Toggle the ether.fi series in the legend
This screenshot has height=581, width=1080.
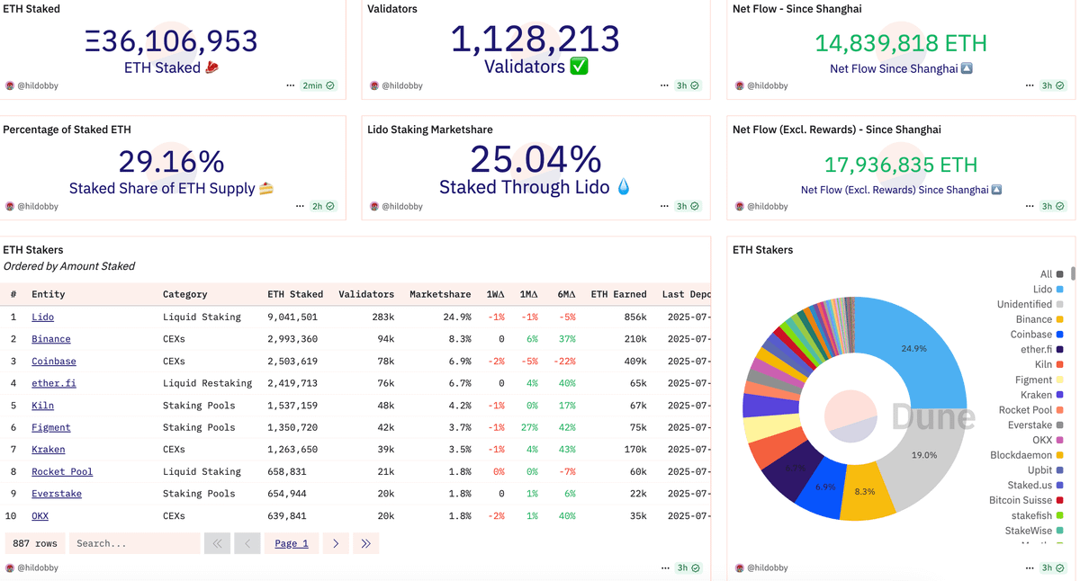pos(1041,349)
